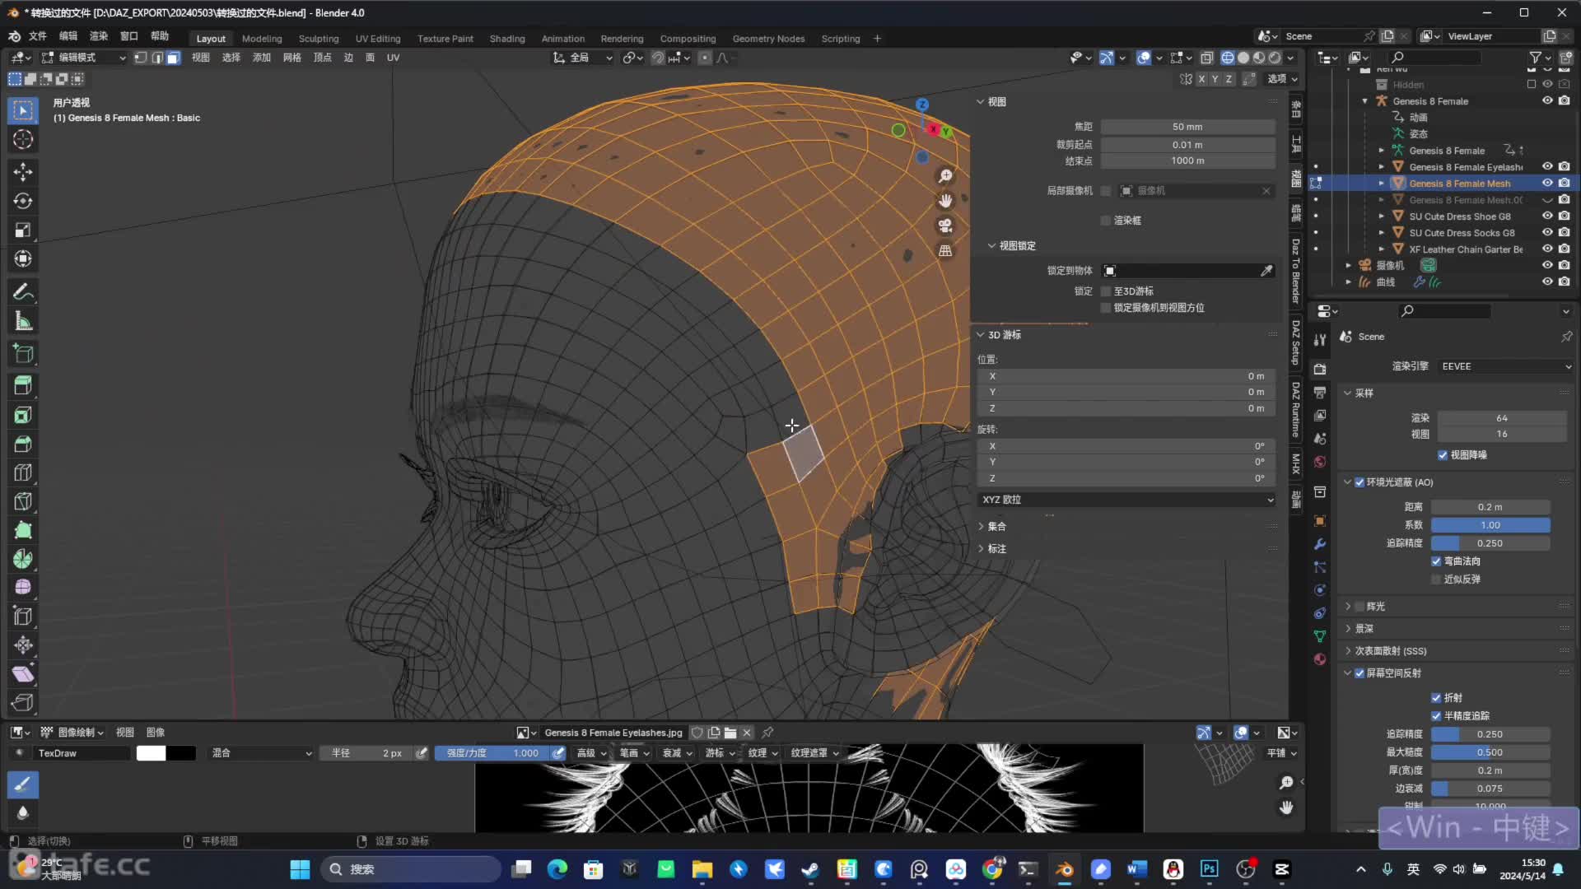Open the 网格 menu in viewport header

[x=292, y=58]
